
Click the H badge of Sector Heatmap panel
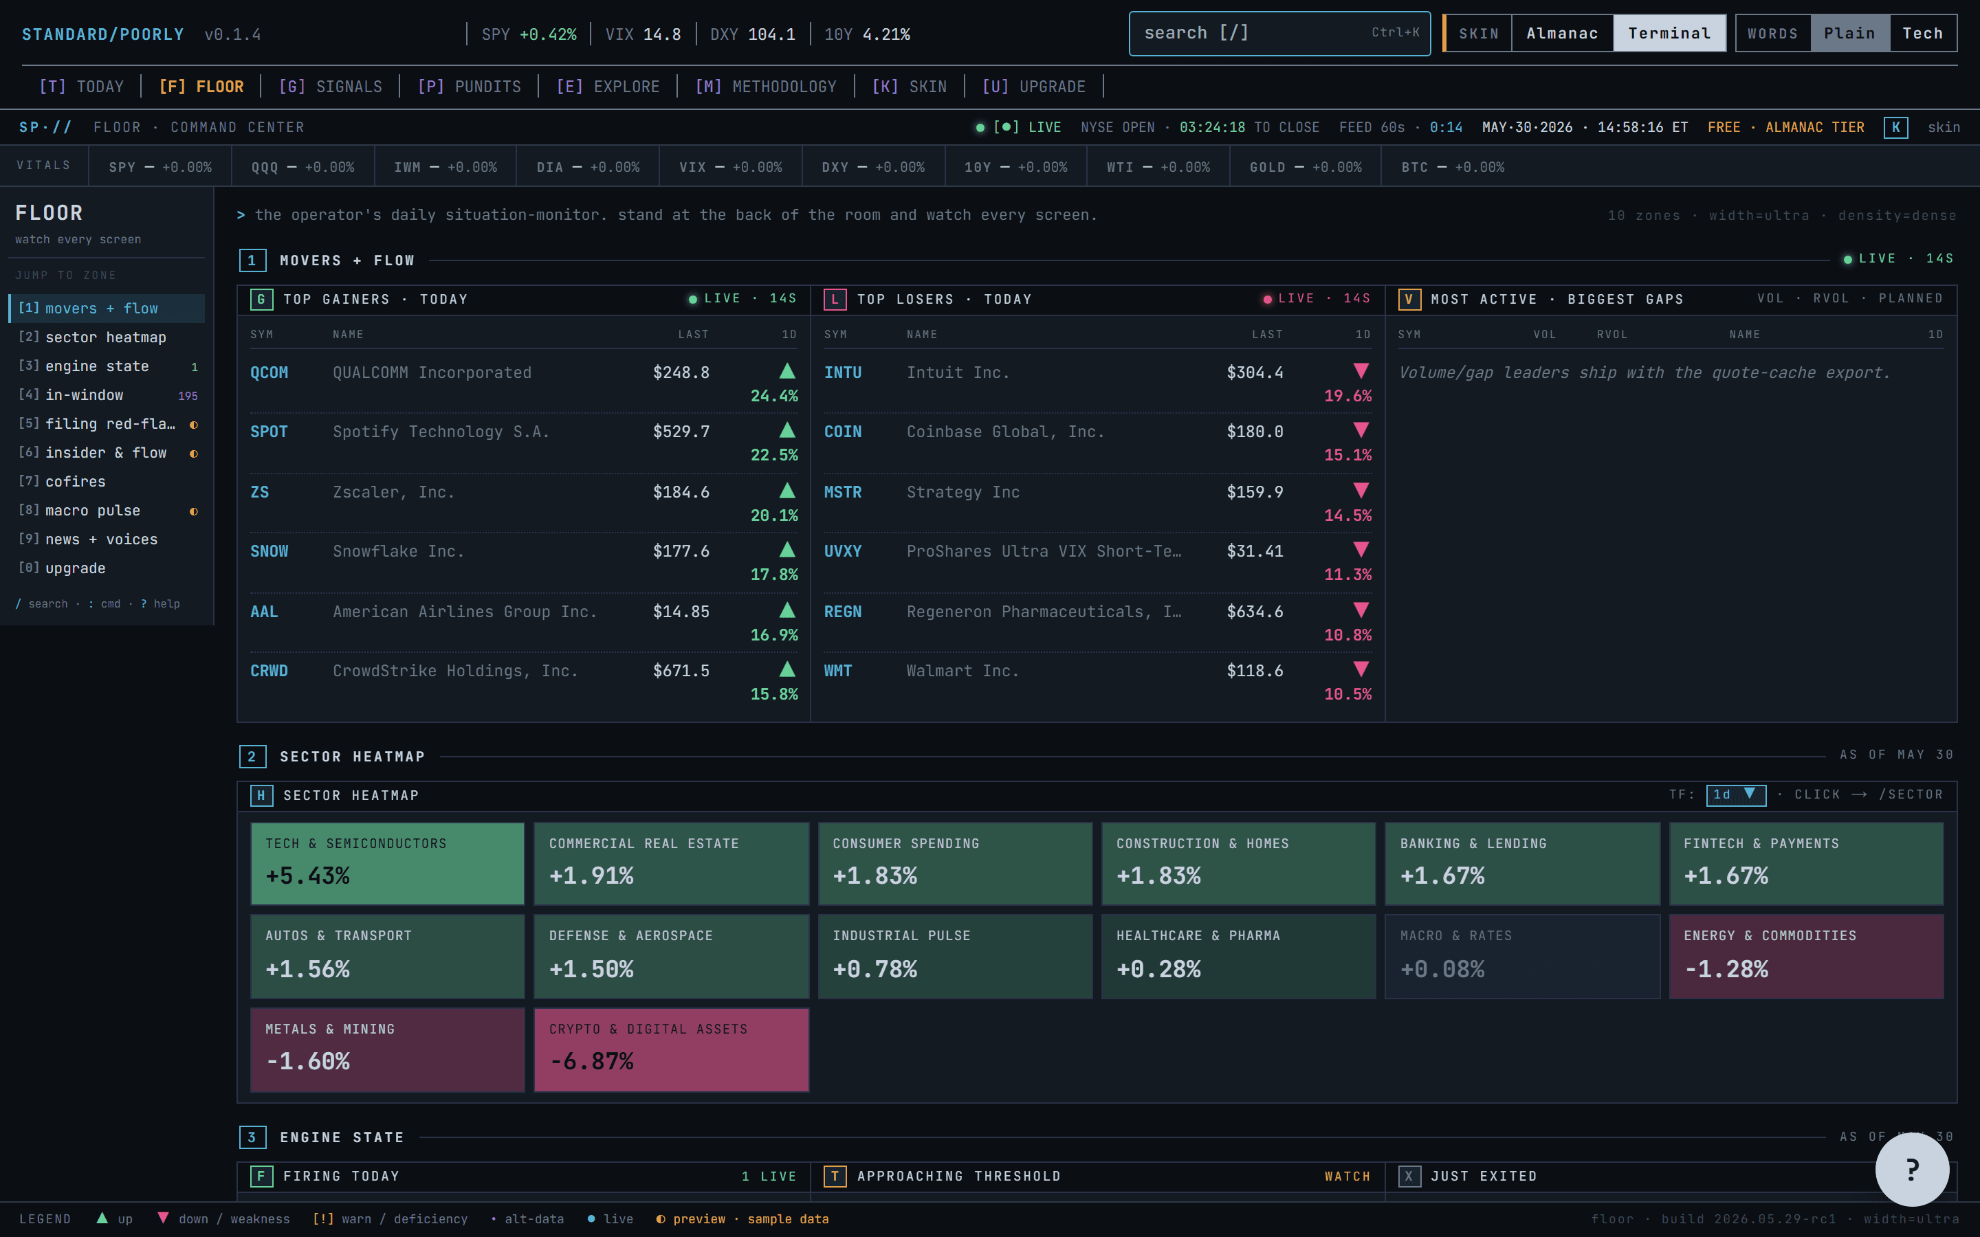[261, 795]
